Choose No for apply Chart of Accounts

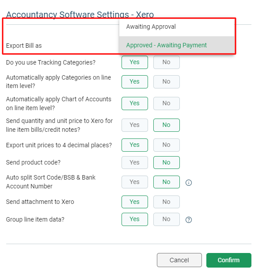[166, 103]
